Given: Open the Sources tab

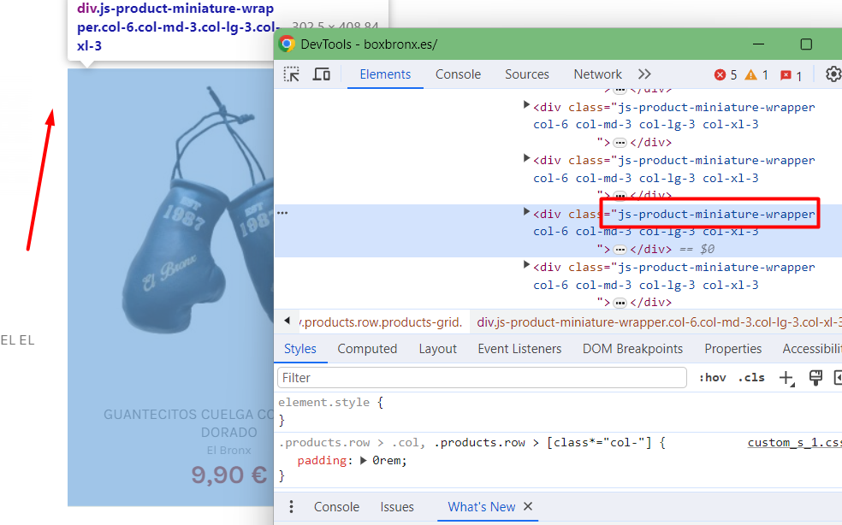Looking at the screenshot, I should pos(527,74).
